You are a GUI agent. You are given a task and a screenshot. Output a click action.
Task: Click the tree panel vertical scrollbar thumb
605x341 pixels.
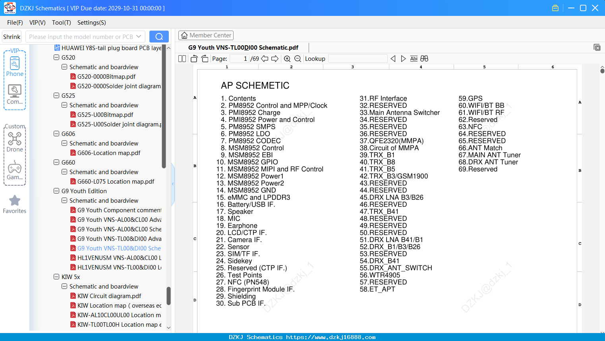[168, 296]
